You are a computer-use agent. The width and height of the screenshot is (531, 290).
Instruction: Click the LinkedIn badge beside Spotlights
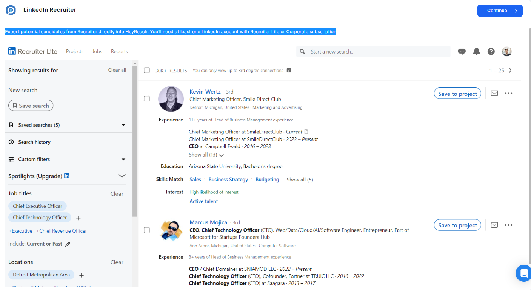(x=67, y=176)
